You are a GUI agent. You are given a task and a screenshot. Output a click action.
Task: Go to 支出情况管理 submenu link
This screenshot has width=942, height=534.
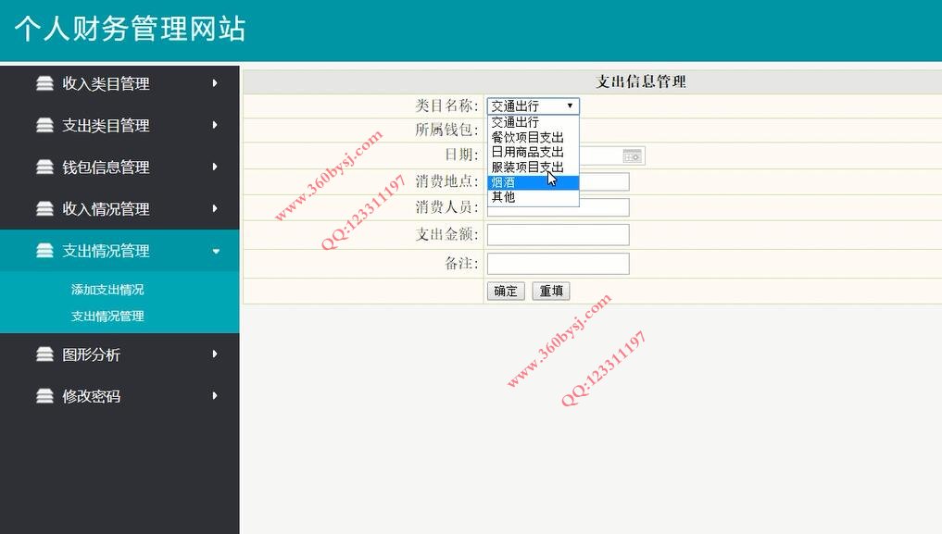coord(107,317)
